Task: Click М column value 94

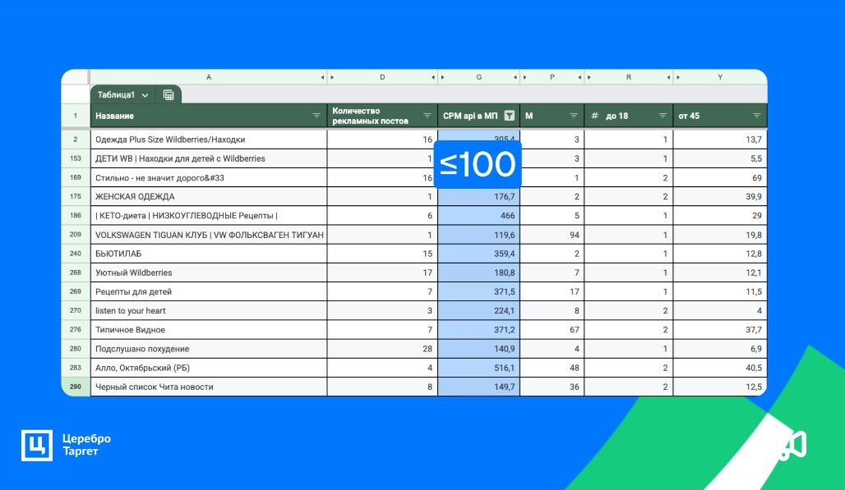Action: (552, 235)
